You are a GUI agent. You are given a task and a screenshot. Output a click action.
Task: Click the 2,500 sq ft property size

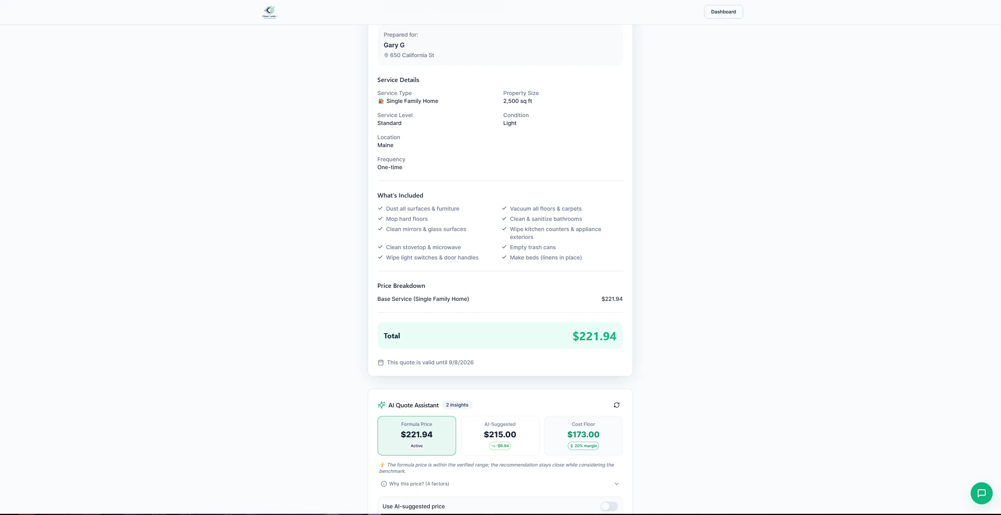517,101
